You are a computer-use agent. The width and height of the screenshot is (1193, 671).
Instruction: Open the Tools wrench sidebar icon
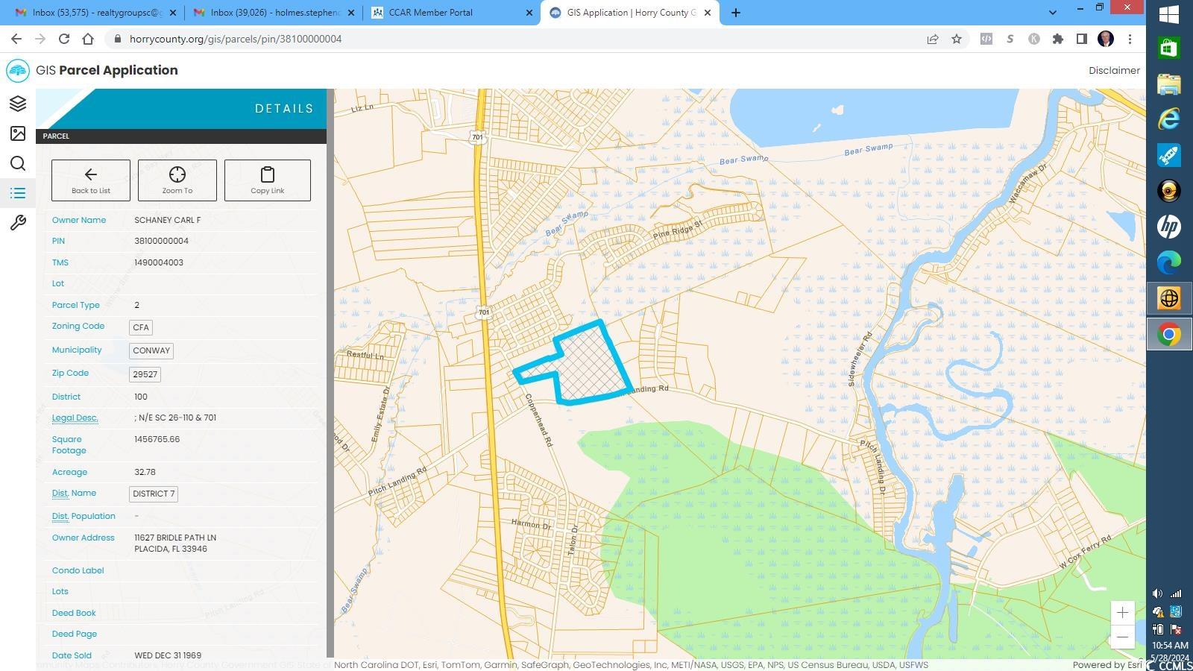coord(18,223)
